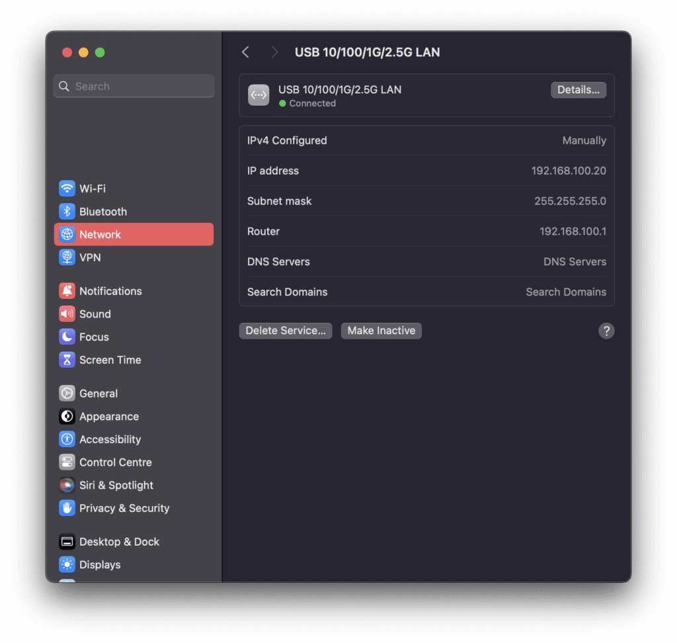The width and height of the screenshot is (677, 643).
Task: Click the help question mark button
Action: (606, 331)
